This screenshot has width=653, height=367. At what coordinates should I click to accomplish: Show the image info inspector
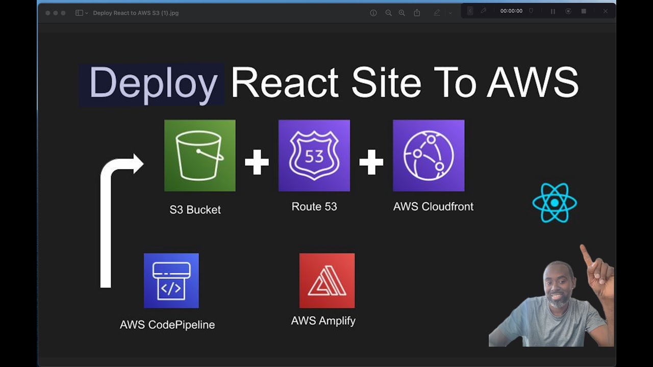pyautogui.click(x=373, y=13)
